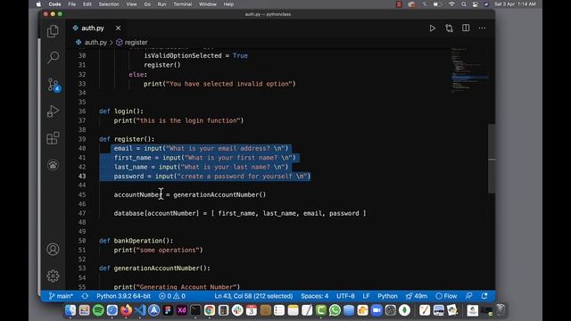Screen dimensions: 571x321
Task: Change end of line sequence LF
Action: tap(366, 296)
